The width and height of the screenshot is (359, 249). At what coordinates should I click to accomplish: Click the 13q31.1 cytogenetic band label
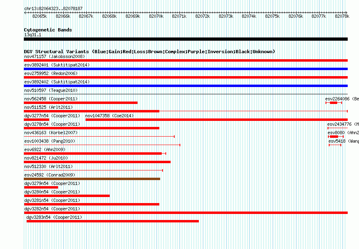click(x=33, y=35)
